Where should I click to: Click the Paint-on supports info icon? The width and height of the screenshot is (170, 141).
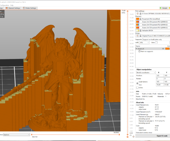tap(139, 51)
